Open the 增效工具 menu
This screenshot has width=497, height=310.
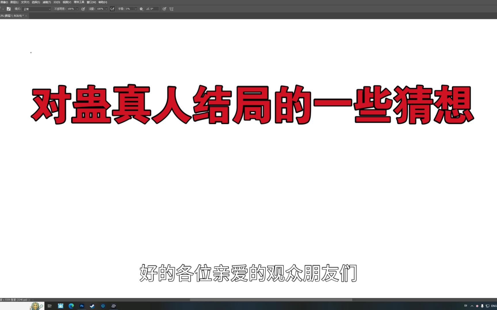79,2
